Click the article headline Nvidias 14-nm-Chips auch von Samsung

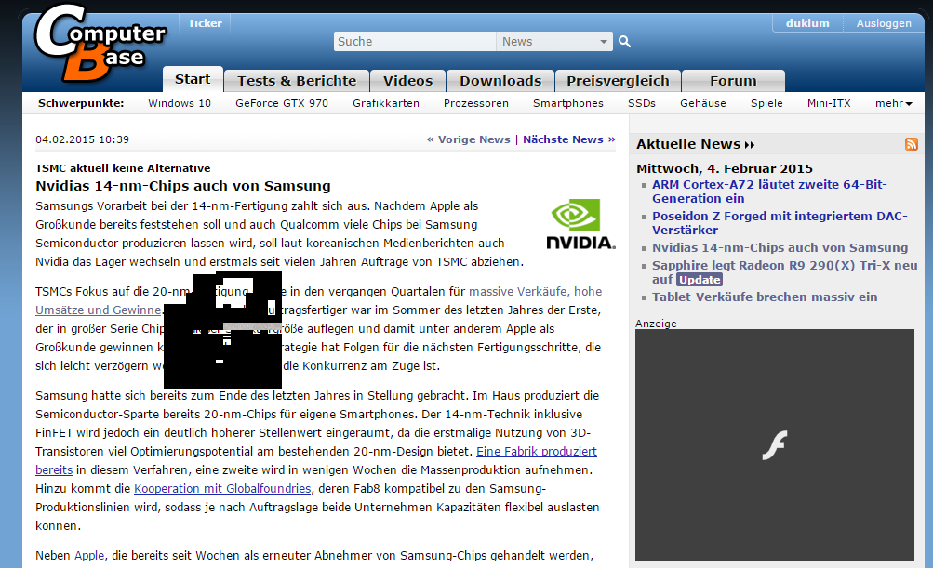[x=182, y=186]
